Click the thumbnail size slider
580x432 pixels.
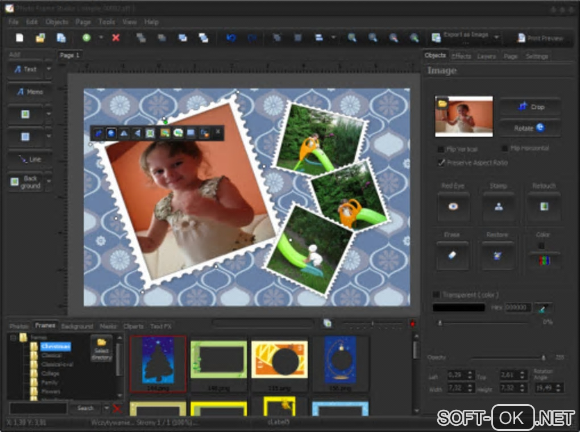pos(372,324)
